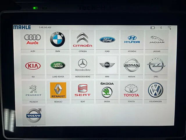Viewport: 186px width, 140px height.
Task: Open the Land Rover tile
Action: point(58,66)
